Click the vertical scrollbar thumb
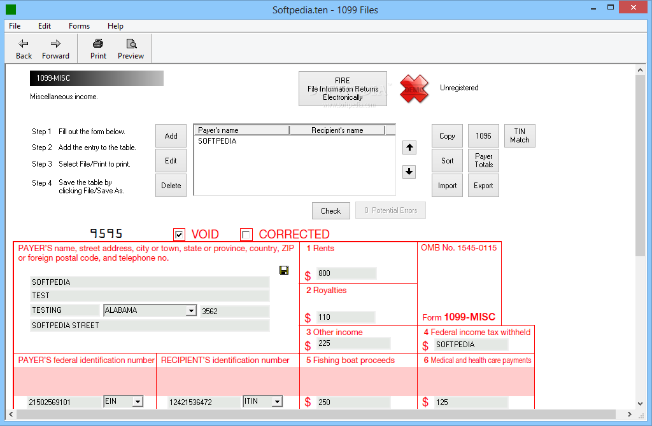This screenshot has height=426, width=652. pyautogui.click(x=641, y=166)
